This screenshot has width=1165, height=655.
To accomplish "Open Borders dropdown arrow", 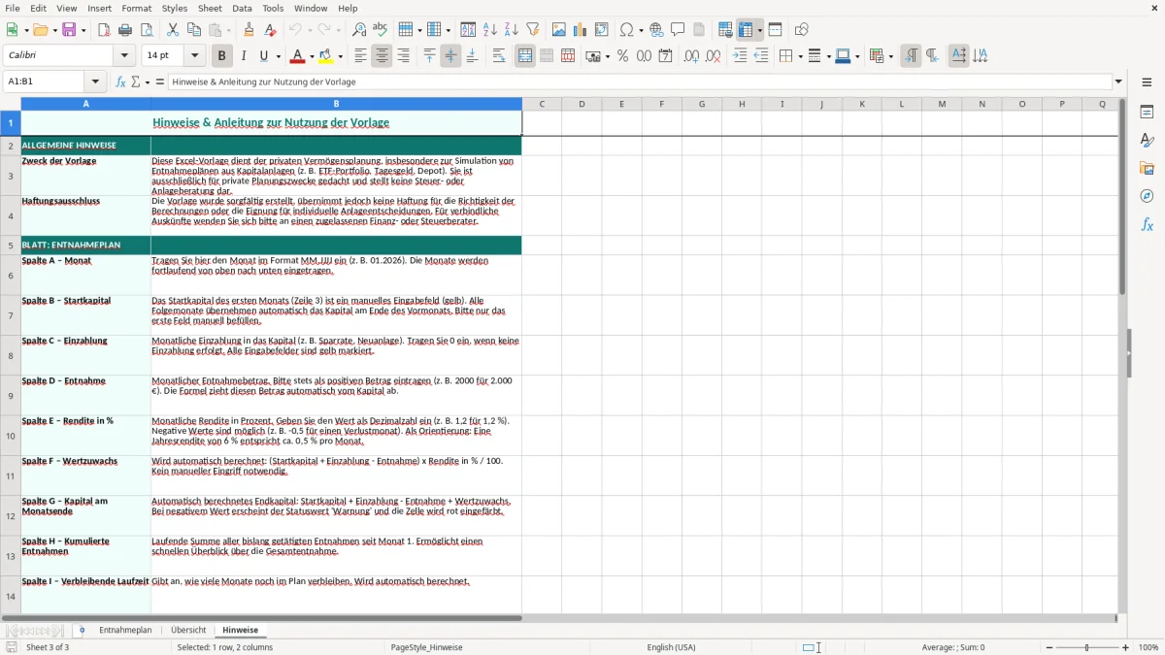I will click(800, 56).
